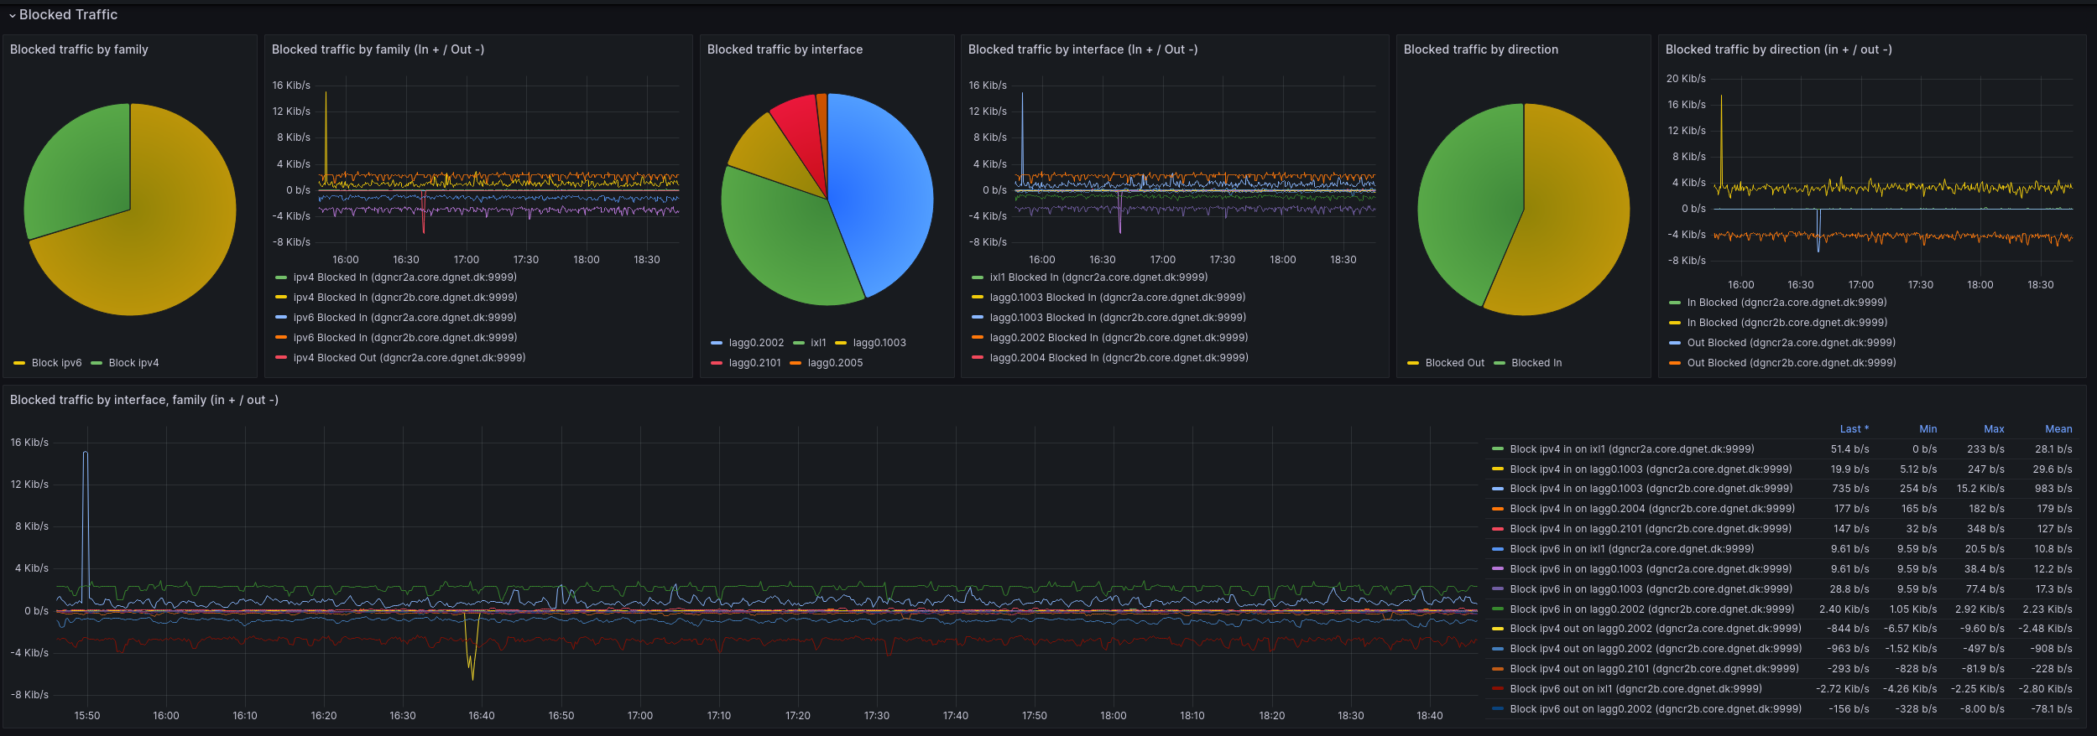2097x736 pixels.
Task: Open Blocked traffic by interface, family panel title
Action: tap(144, 400)
